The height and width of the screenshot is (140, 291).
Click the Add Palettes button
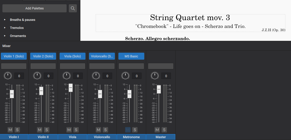click(35, 8)
